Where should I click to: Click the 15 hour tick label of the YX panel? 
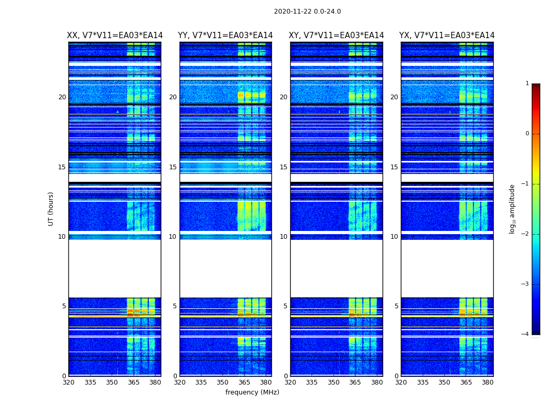(394, 167)
